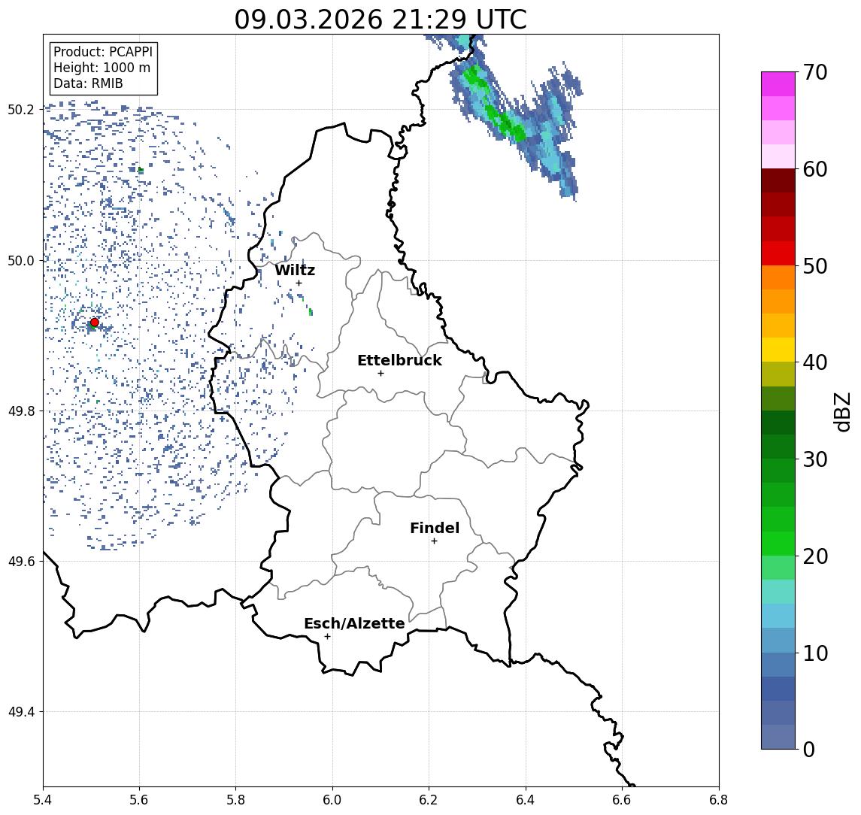Click the colorbar tick label 30
This screenshot has height=815, width=861.
click(x=815, y=459)
